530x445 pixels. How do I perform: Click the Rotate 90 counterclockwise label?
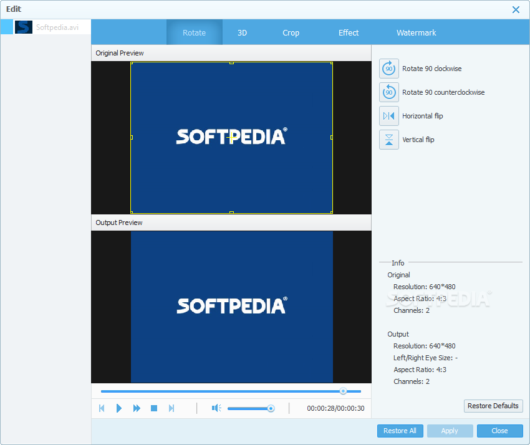[x=443, y=92]
